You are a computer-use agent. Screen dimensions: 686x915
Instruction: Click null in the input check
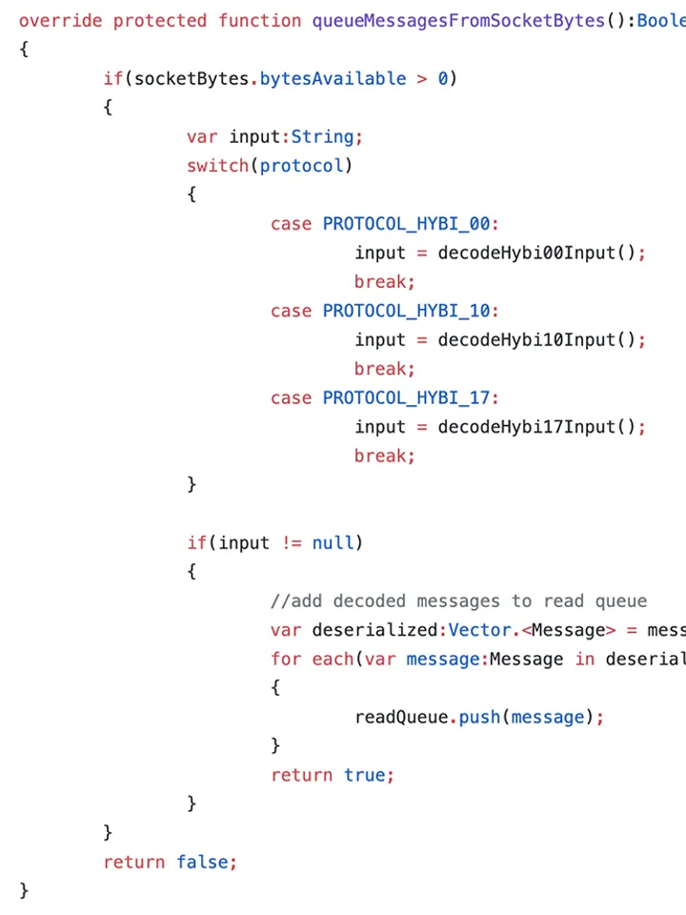[333, 543]
